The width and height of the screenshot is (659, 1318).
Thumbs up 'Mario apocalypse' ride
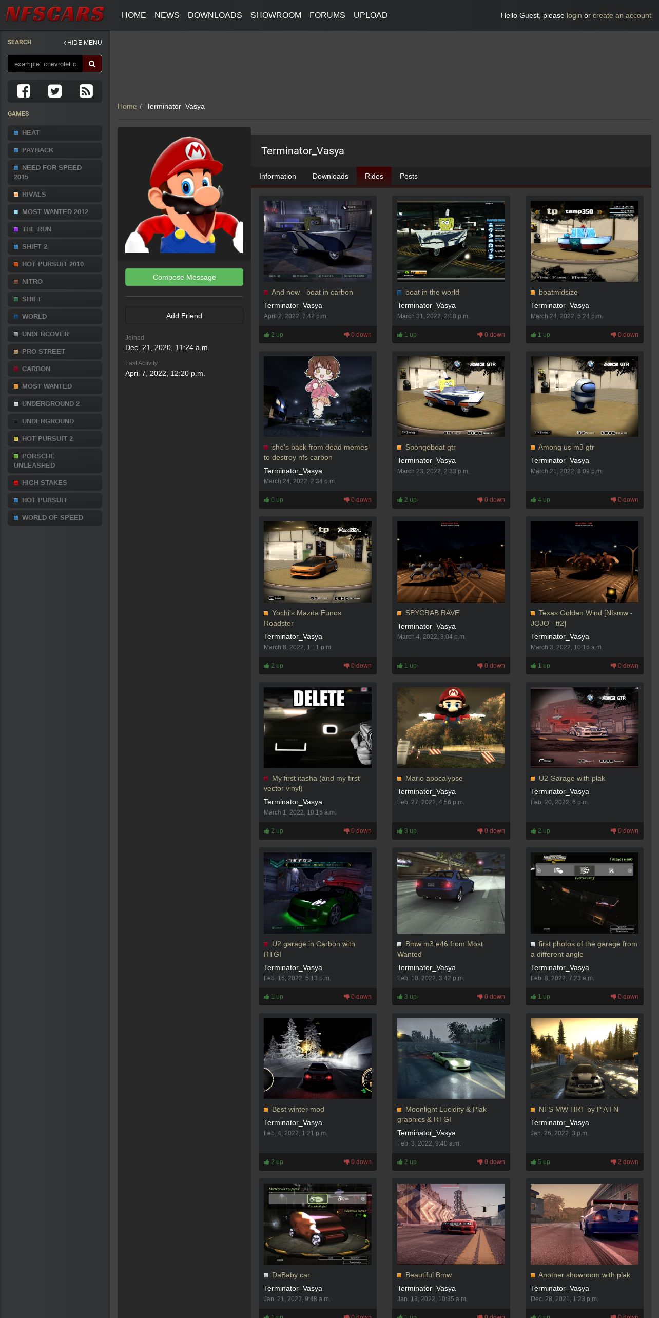[x=407, y=831]
